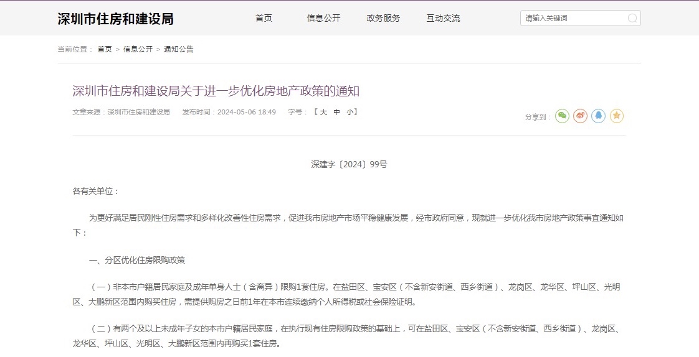
Task: Click the article headline about 房地产政策
Action: tap(216, 91)
